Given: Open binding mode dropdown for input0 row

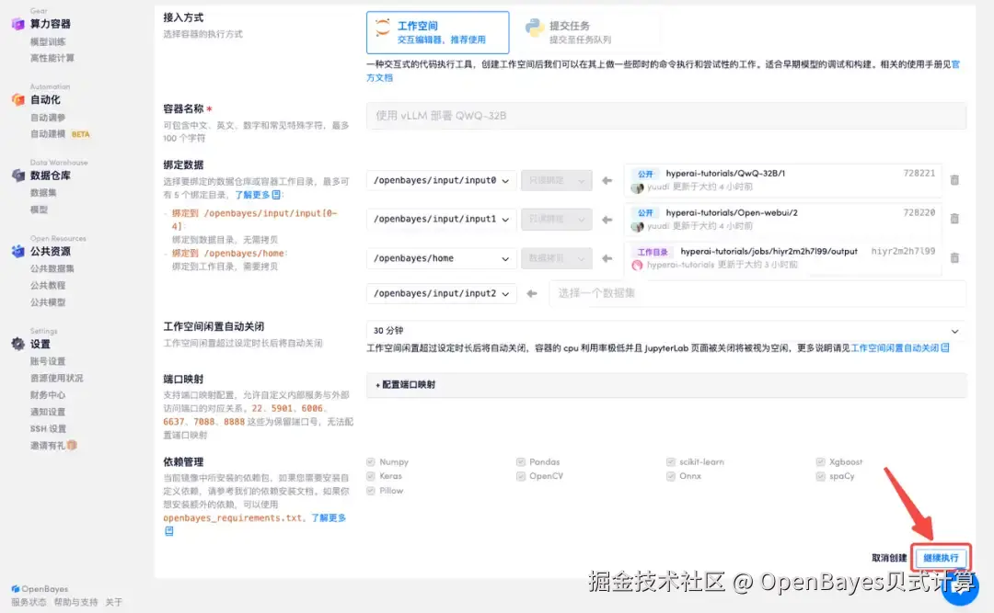Looking at the screenshot, I should pos(557,180).
